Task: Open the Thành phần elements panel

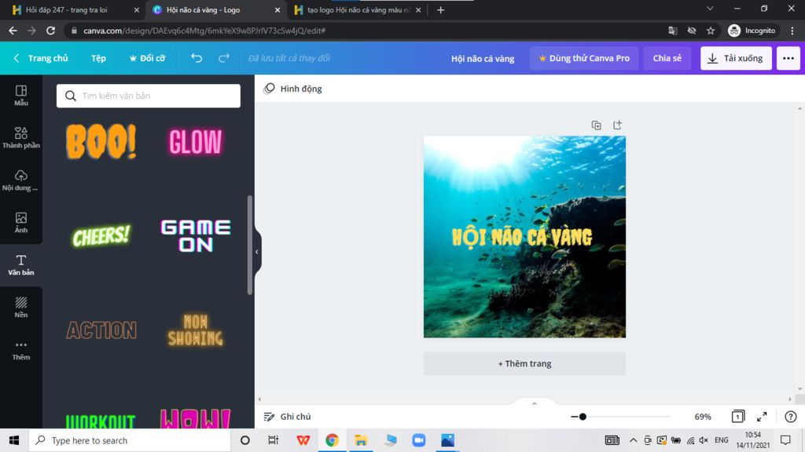Action: click(x=21, y=138)
